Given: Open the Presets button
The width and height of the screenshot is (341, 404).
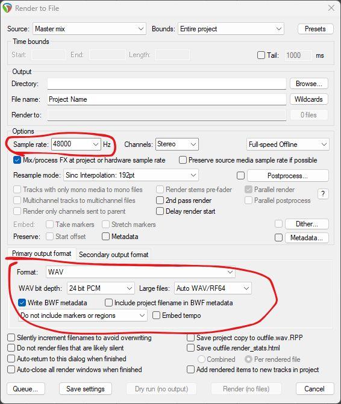Looking at the screenshot, I should 315,29.
